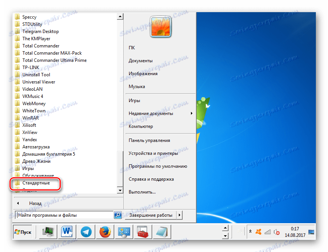This screenshot has height=252, width=328.
Task: Click the user account picture
Action: coord(161,27)
